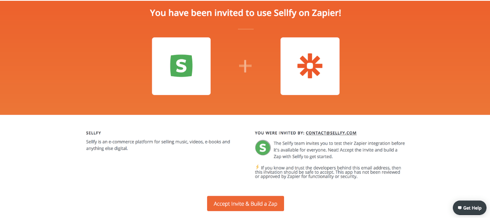Select the SELLFY section heading
Image resolution: width=490 pixels, height=224 pixels.
pyautogui.click(x=94, y=133)
